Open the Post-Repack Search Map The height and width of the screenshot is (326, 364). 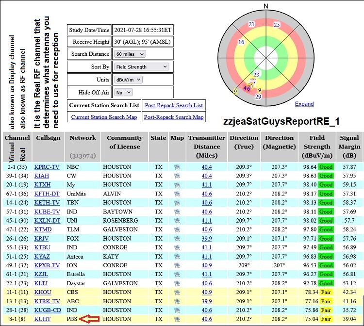(174, 117)
